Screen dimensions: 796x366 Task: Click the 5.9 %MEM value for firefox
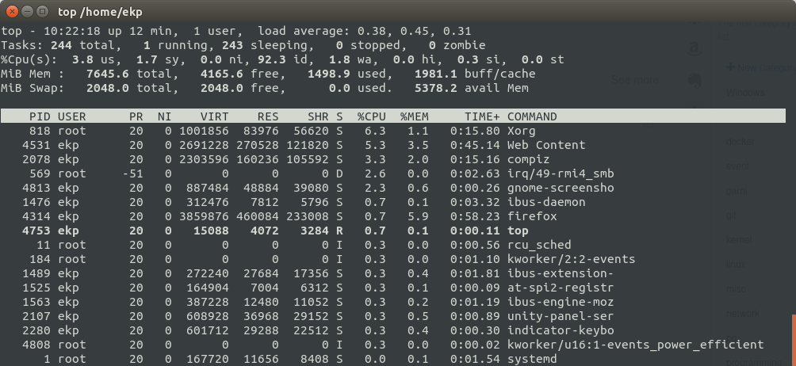[x=418, y=216]
